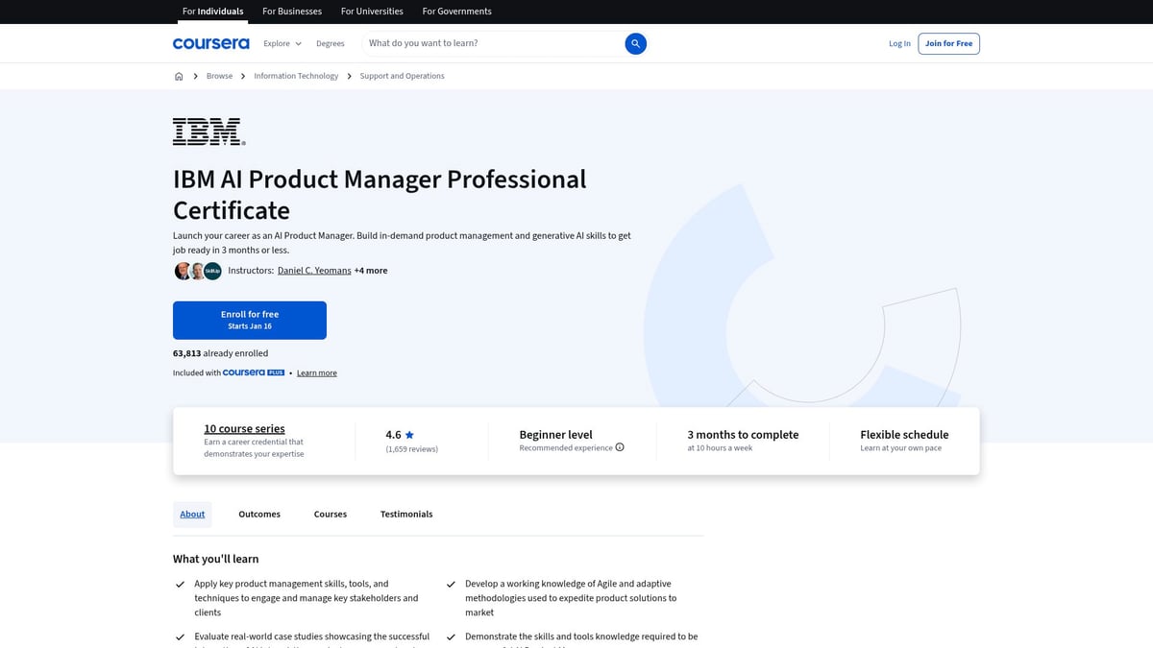Click Log In

click(899, 43)
